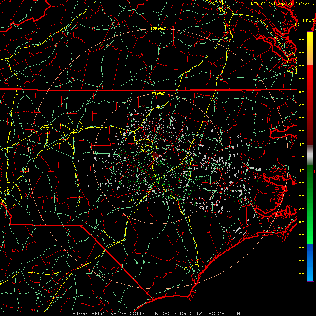Select the -90 knot scale label

click(300, 275)
